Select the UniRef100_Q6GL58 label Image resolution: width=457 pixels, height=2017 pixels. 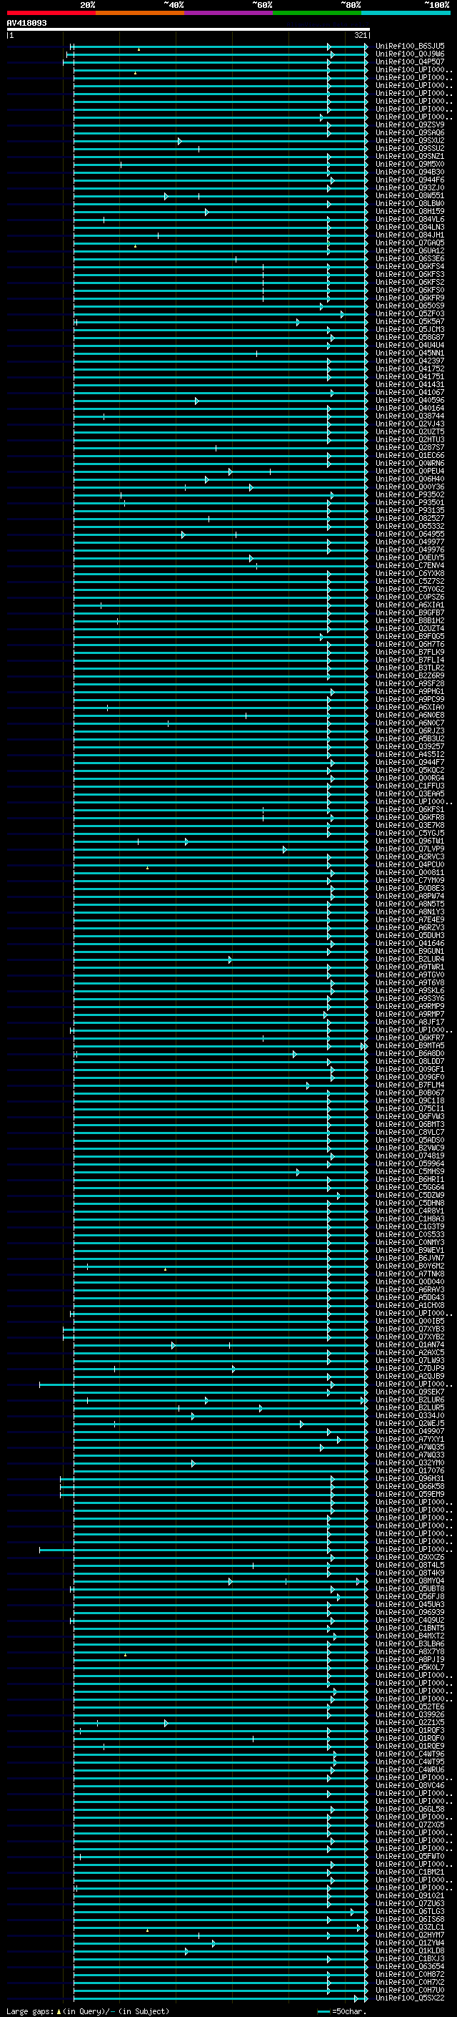point(410,1809)
